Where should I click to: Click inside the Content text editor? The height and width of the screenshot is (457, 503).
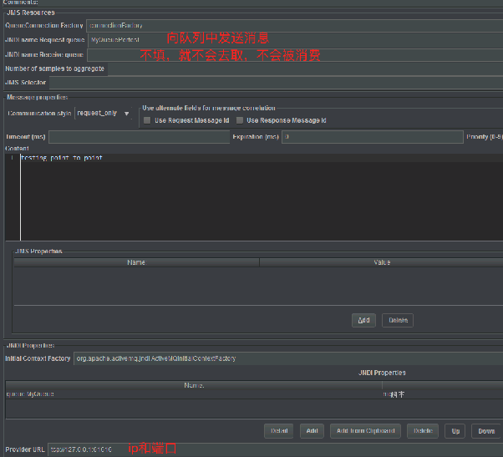coord(251,201)
